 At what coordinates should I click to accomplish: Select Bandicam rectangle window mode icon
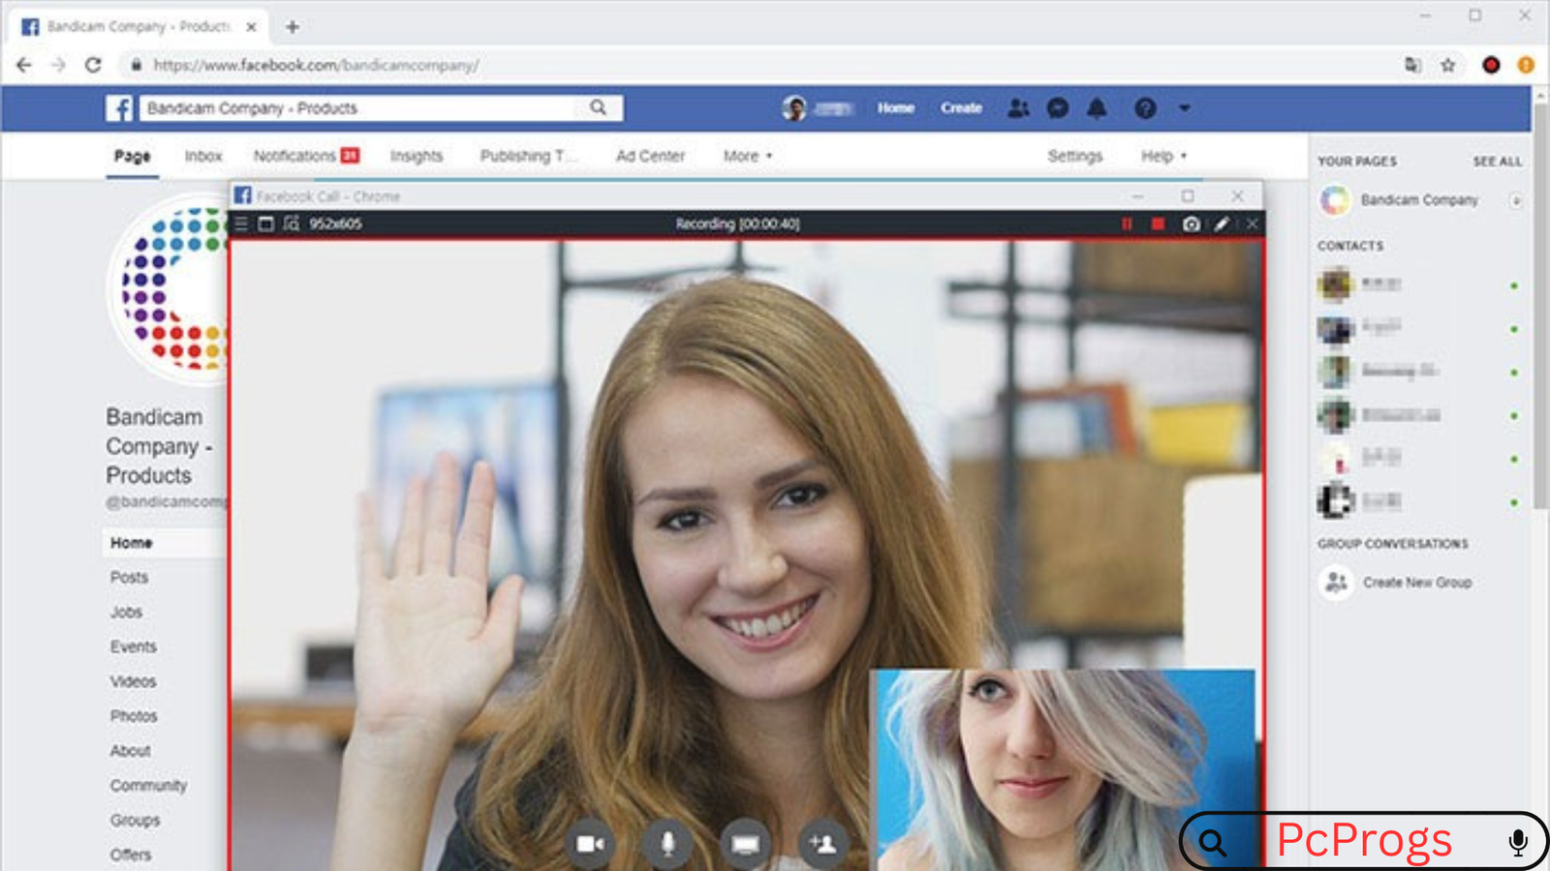point(265,224)
